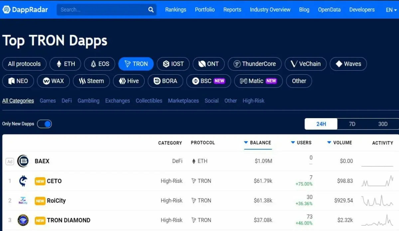399x231 pixels.
Task: Filter dapps by NEO protocol
Action: pyautogui.click(x=18, y=81)
